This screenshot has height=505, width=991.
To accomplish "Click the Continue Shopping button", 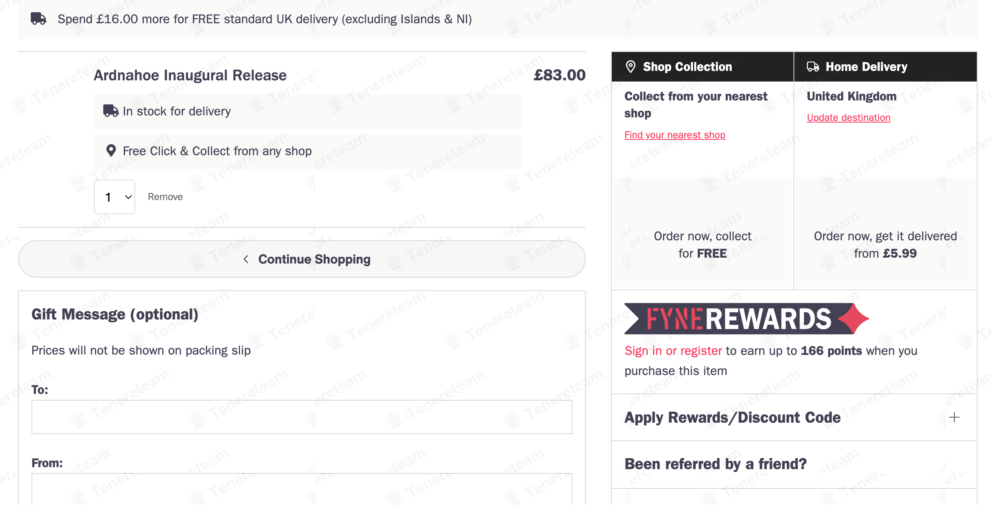I will point(302,259).
